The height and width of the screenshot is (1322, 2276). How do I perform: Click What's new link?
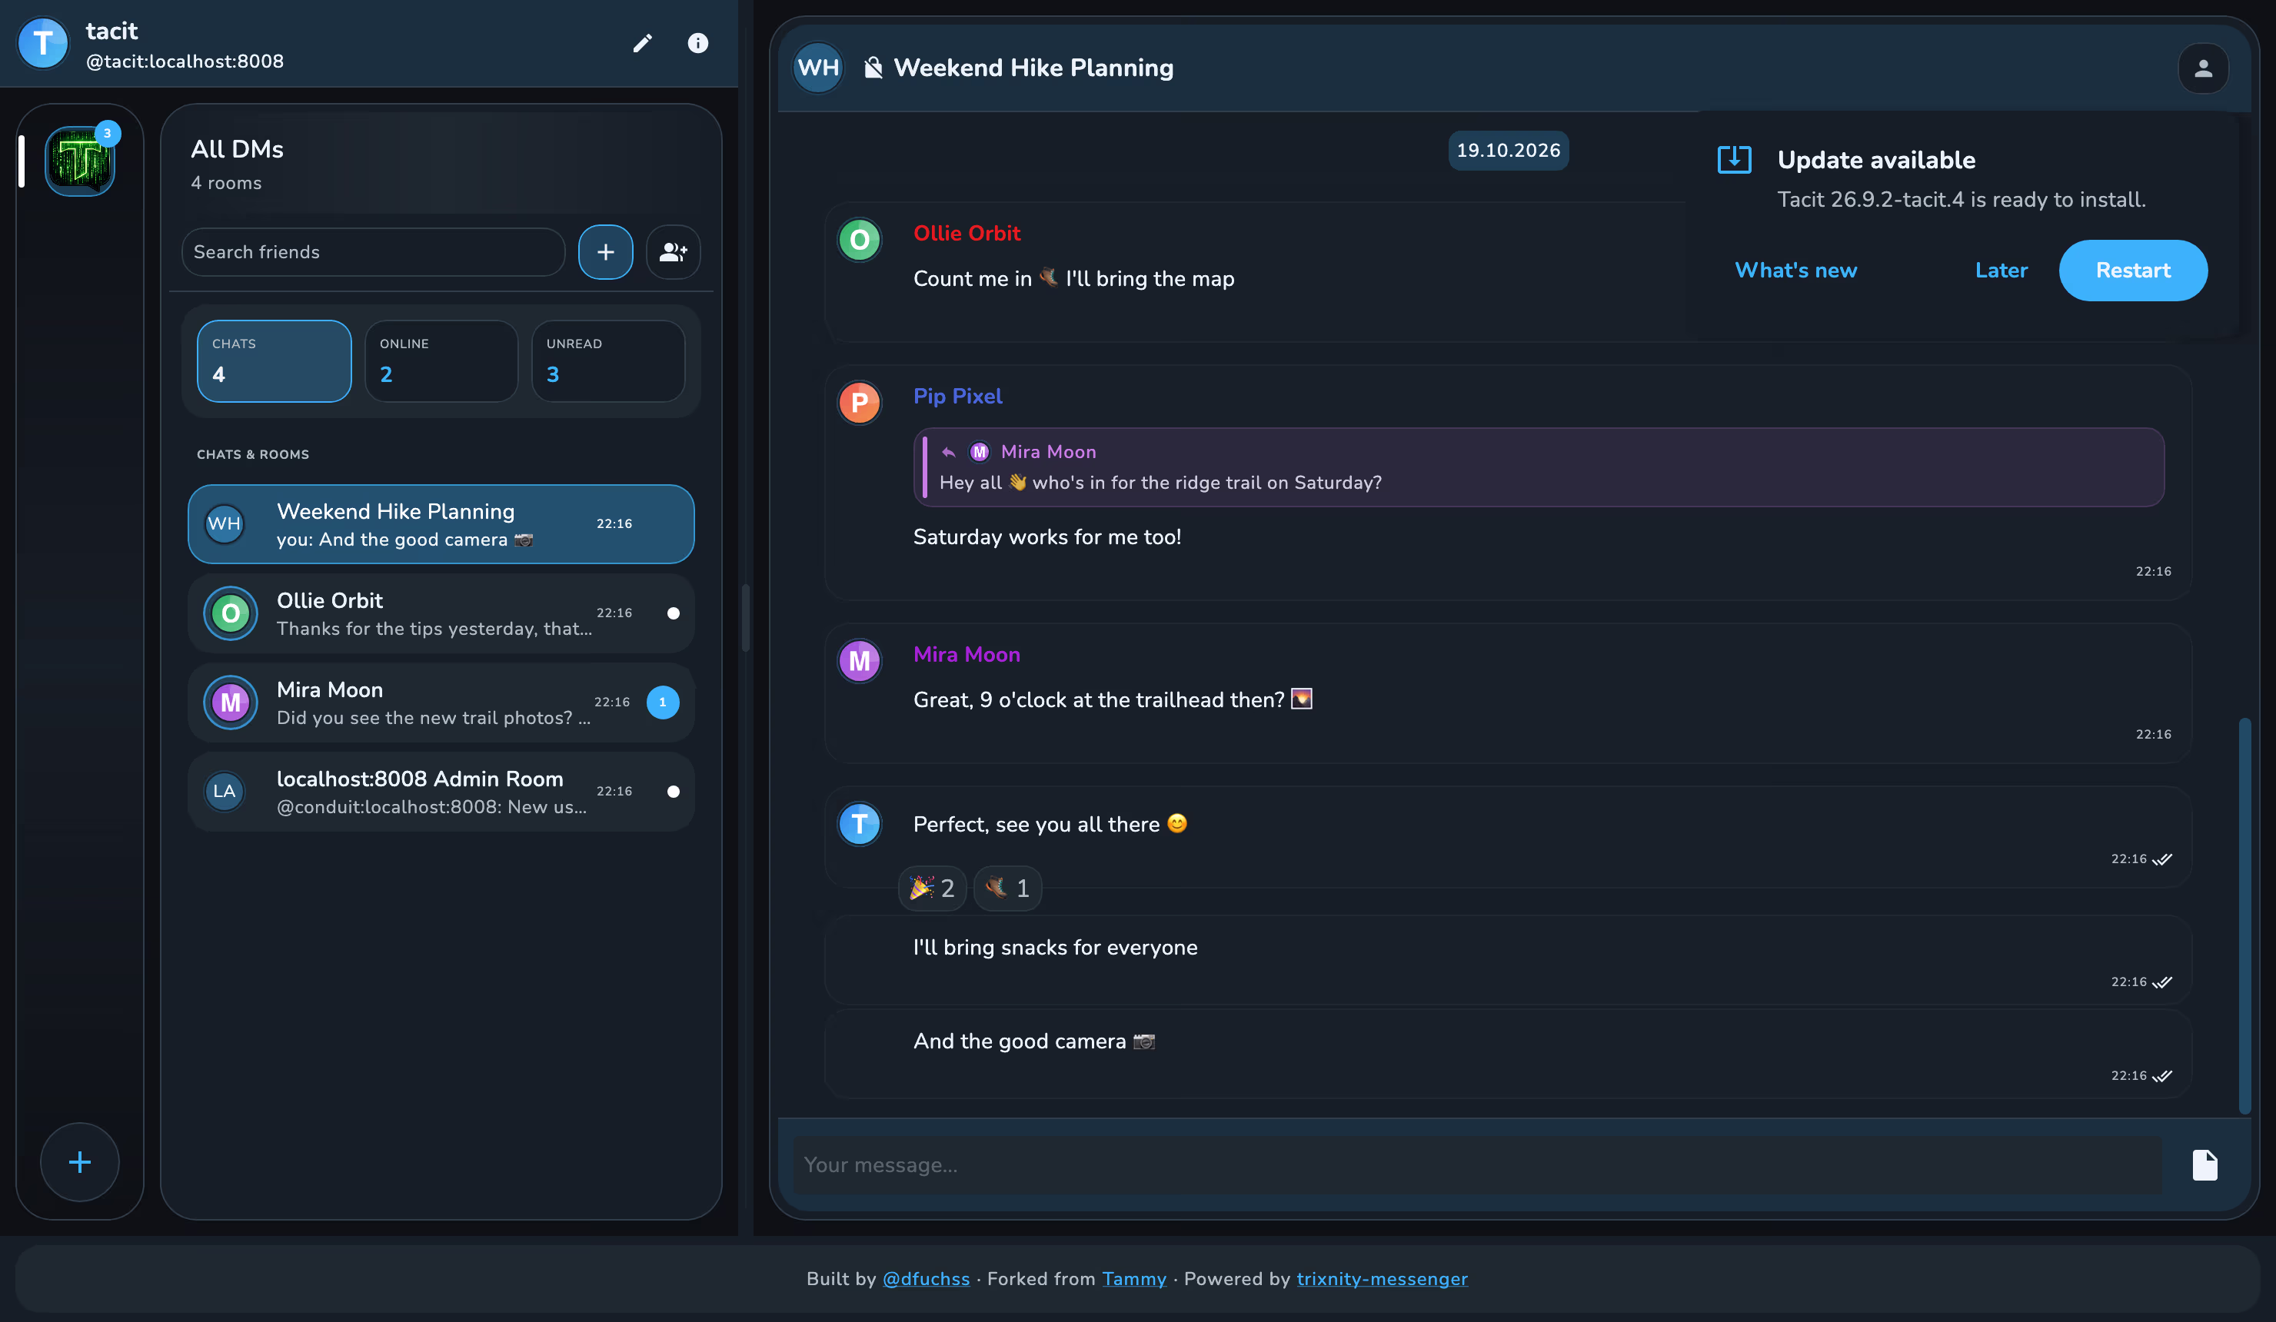coord(1795,270)
